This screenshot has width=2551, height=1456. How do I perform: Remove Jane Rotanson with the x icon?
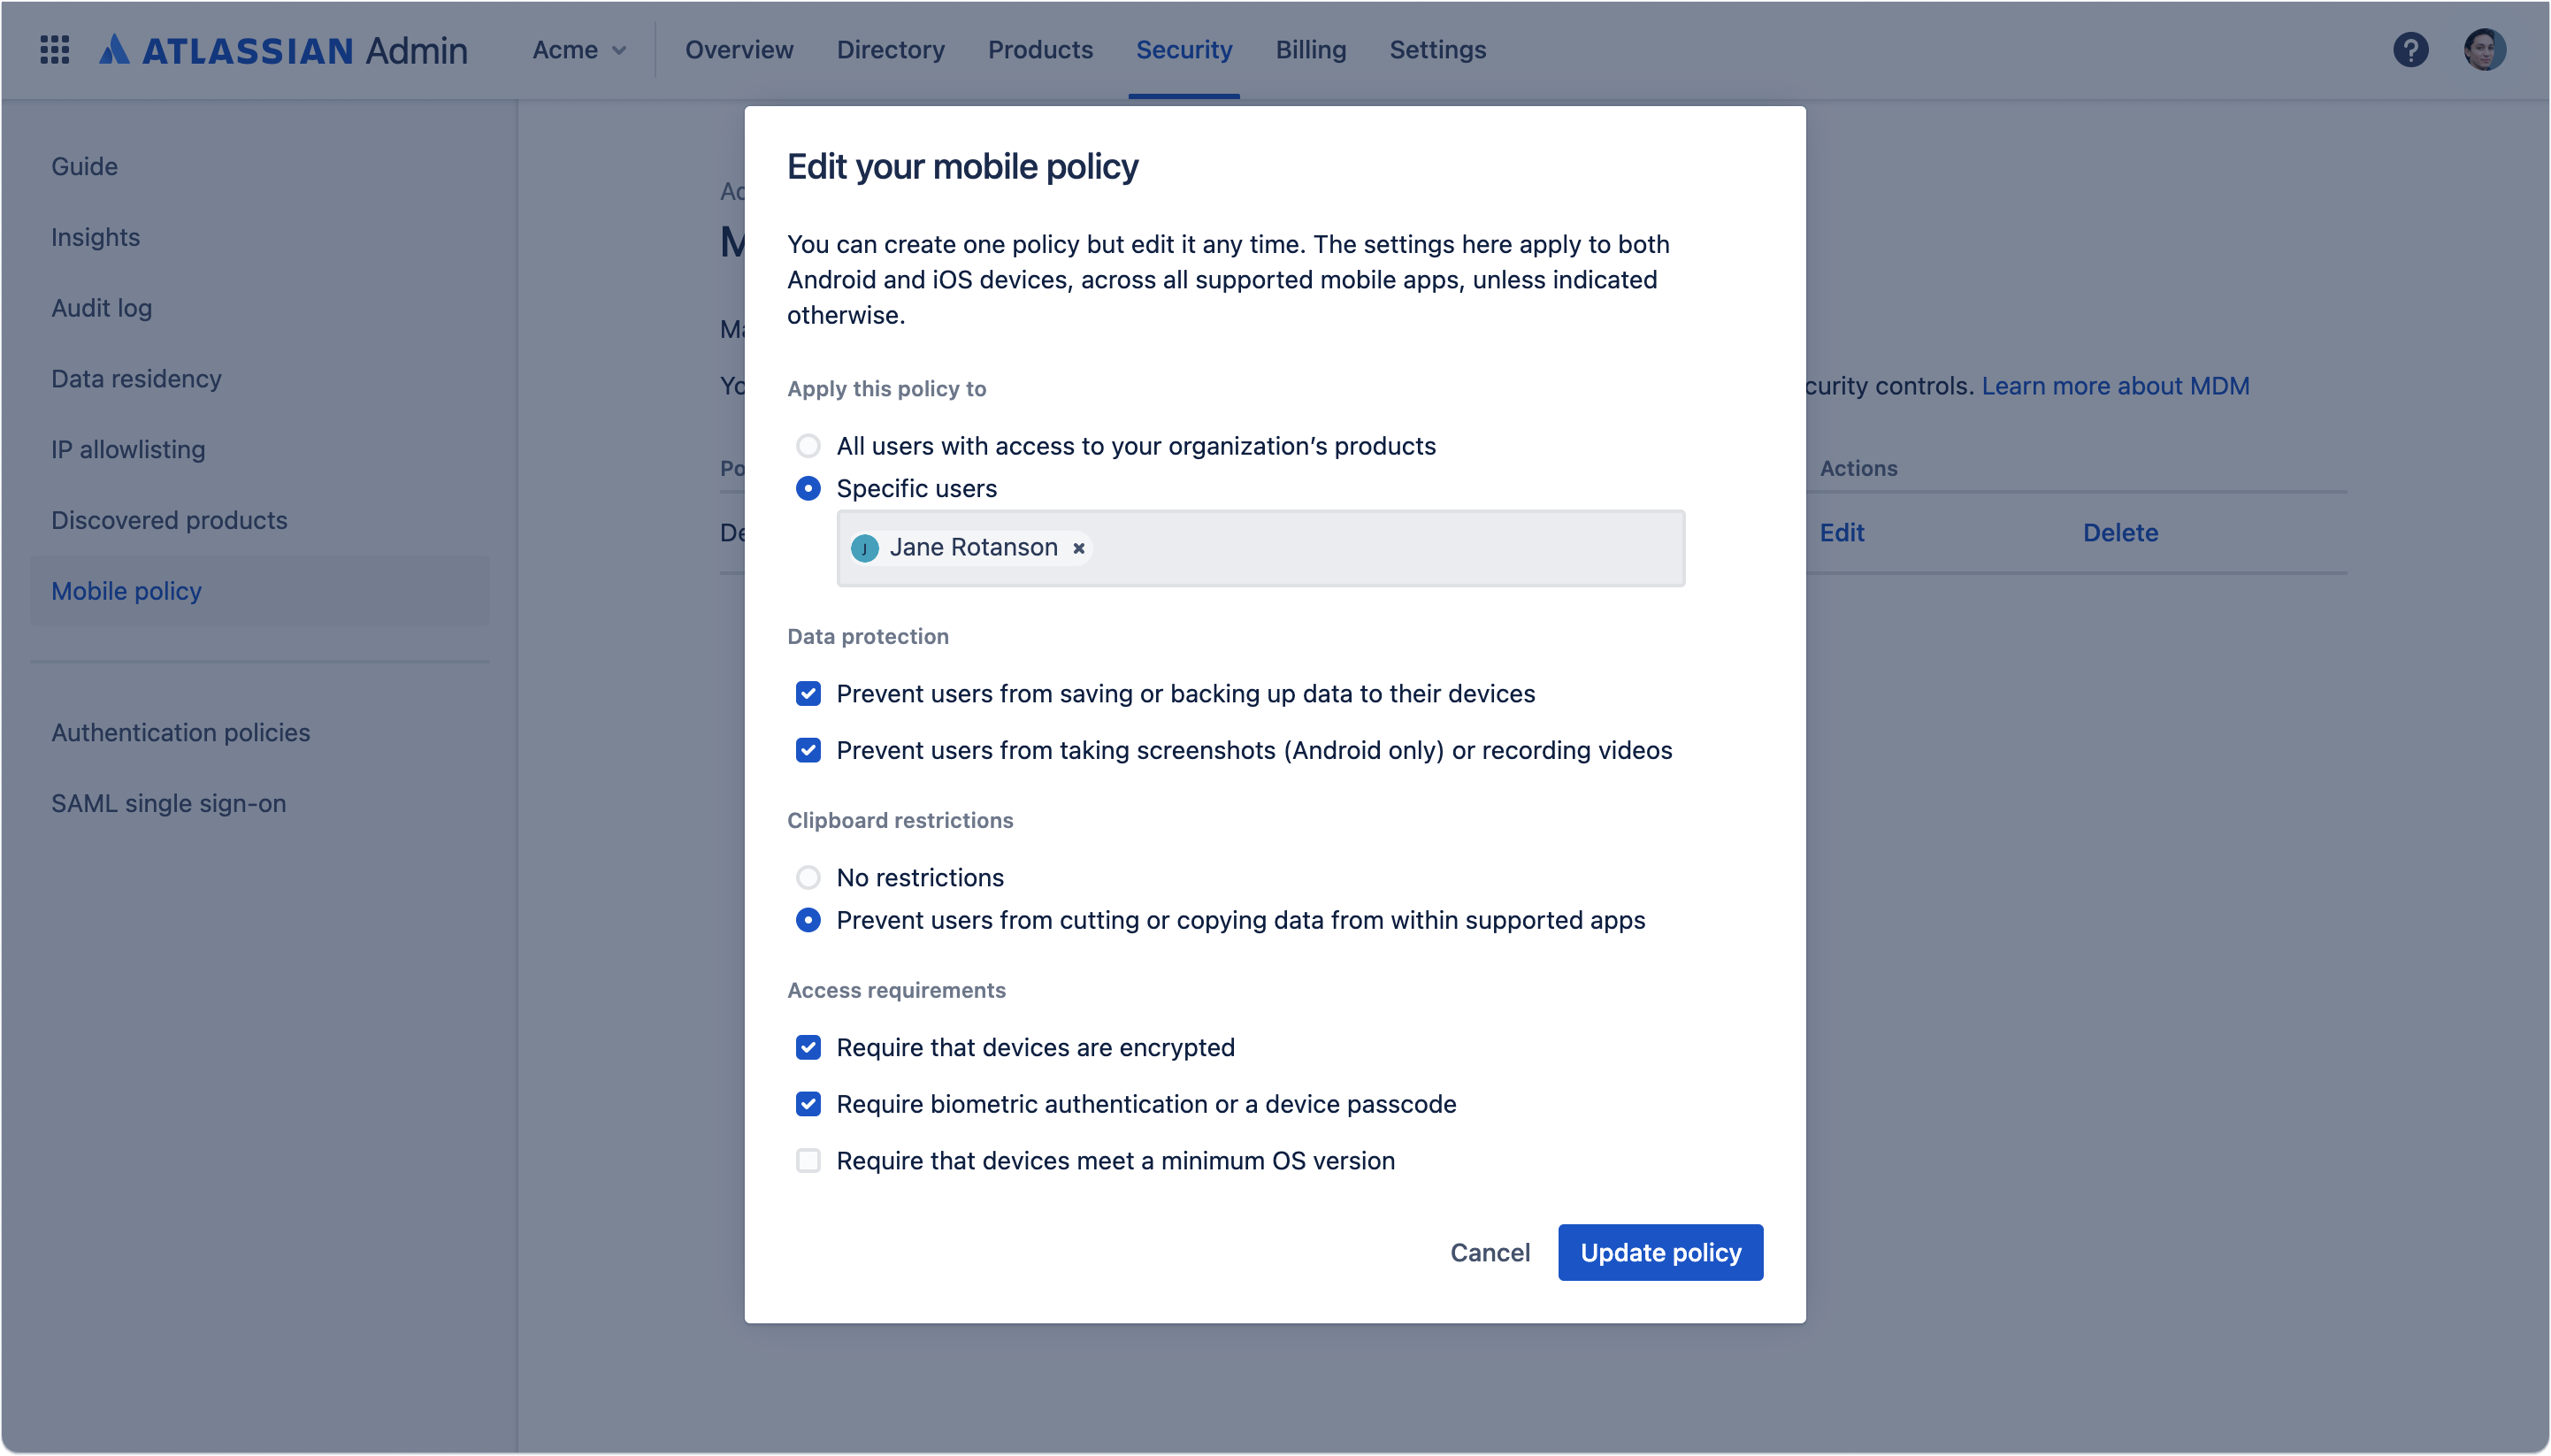[1079, 548]
